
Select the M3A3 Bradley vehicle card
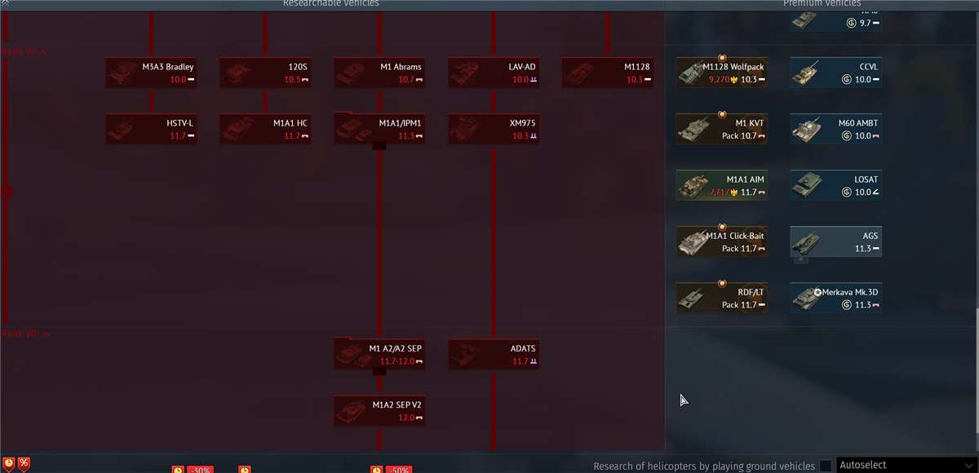(x=151, y=73)
